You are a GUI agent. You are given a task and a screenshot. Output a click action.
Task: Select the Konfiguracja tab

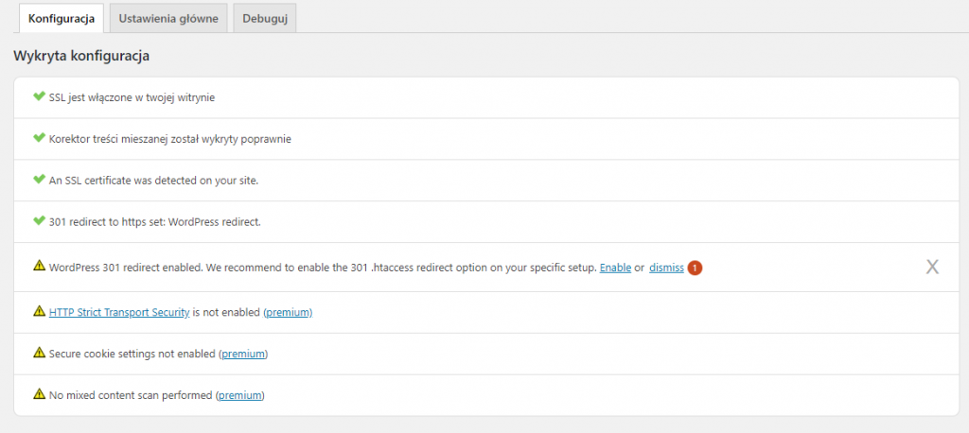tap(62, 18)
